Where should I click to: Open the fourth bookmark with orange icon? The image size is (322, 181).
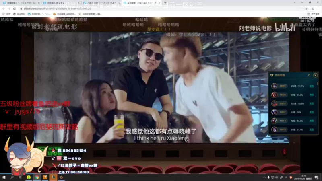[64, 14]
